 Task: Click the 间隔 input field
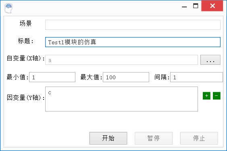point(196,77)
